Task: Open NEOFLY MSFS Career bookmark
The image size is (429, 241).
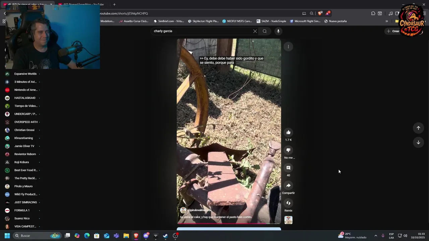Action: tap(237, 21)
